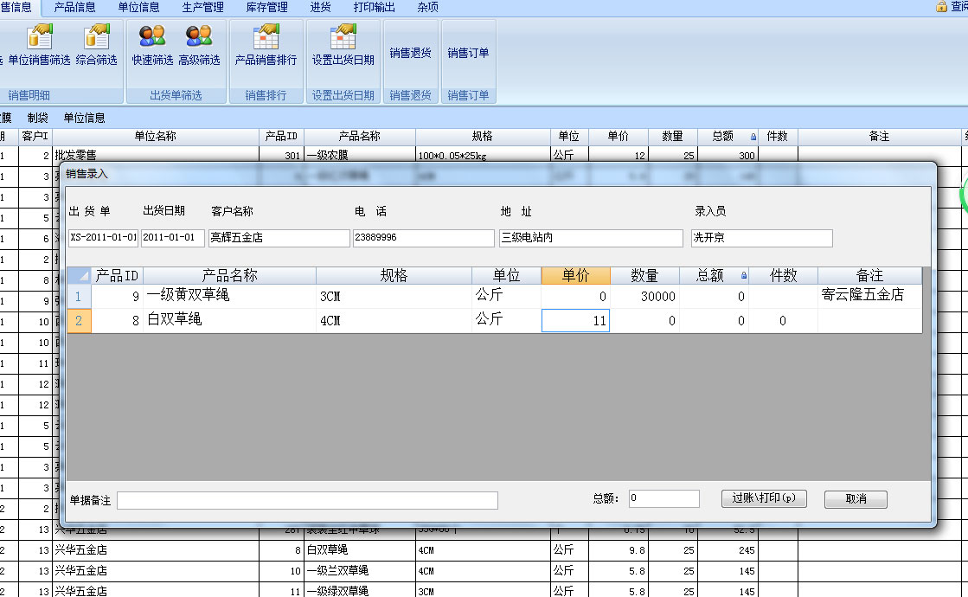Select the 单价 column header in dialog

[x=575, y=275]
